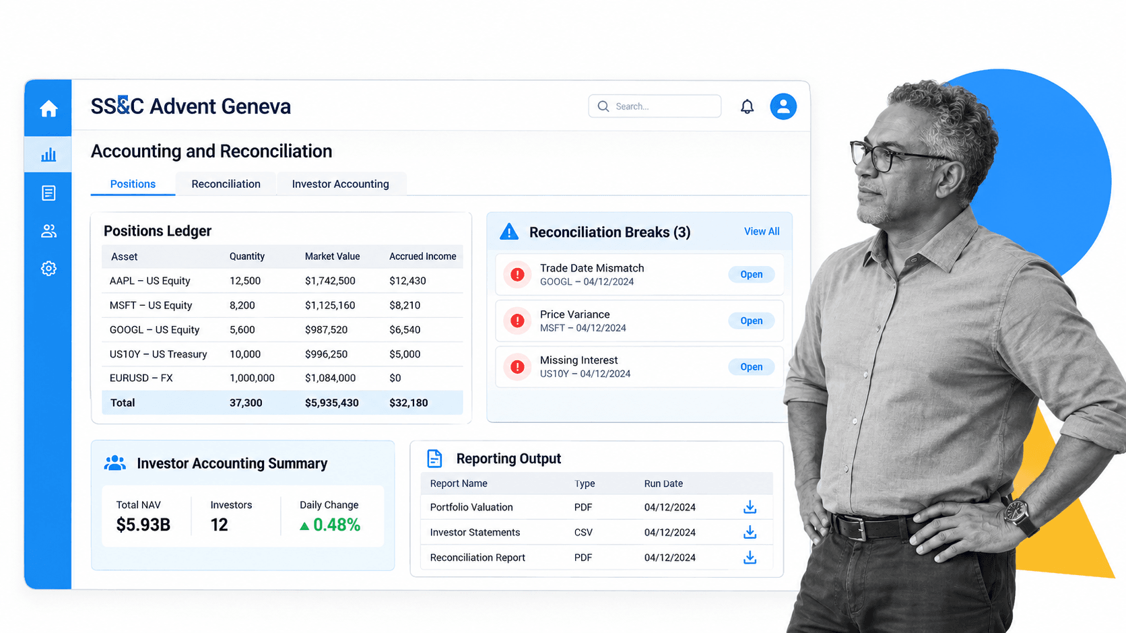The width and height of the screenshot is (1126, 633).
Task: Focus the Search input field
Action: tap(655, 106)
